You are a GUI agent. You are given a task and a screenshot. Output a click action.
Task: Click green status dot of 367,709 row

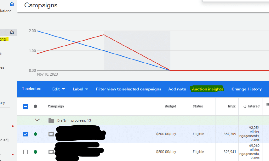coord(36,134)
